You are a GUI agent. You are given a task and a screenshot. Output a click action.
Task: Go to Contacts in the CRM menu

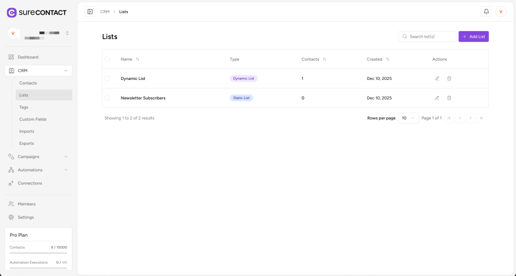pyautogui.click(x=28, y=83)
